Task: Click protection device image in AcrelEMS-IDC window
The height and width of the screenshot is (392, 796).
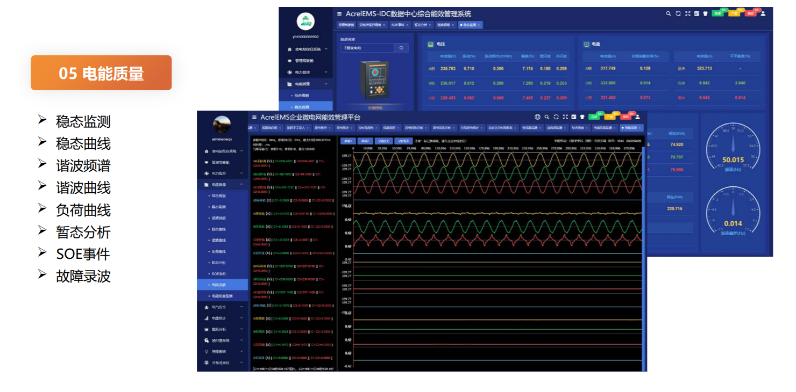Action: point(374,81)
